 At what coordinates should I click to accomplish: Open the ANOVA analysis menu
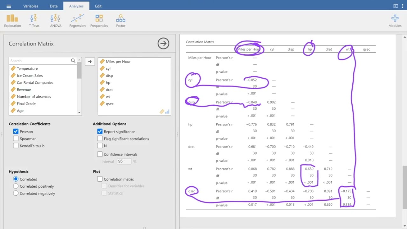point(56,21)
